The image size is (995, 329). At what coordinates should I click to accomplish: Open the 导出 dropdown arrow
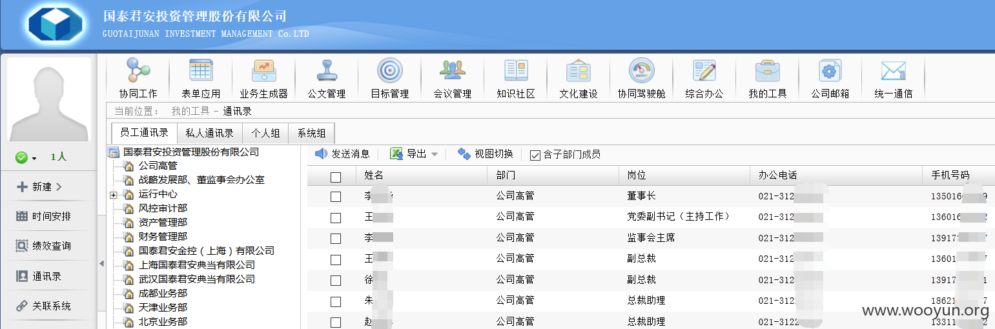tap(435, 154)
